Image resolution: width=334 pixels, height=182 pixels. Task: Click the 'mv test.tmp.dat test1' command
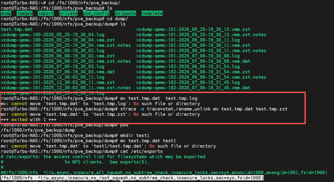(x=148, y=141)
